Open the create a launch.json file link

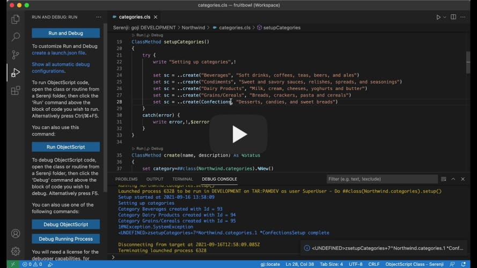coord(58,53)
